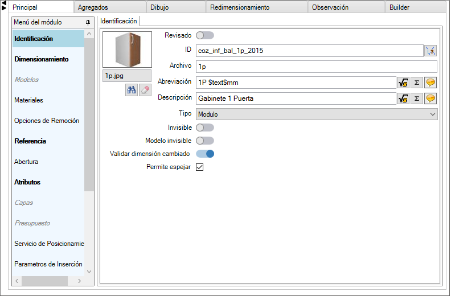This screenshot has width=459, height=300.
Task: Open Materiales in module menu
Action: 48,100
